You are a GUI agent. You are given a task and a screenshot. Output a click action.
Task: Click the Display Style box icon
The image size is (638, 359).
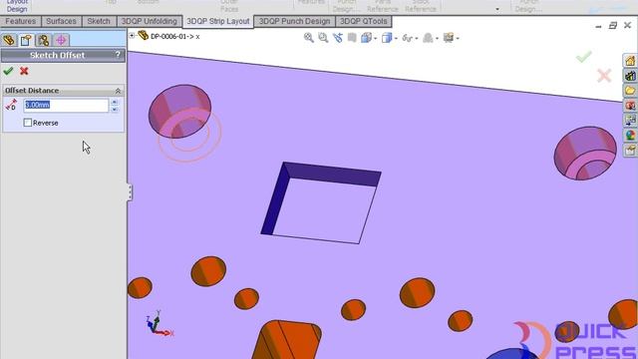[x=387, y=38]
